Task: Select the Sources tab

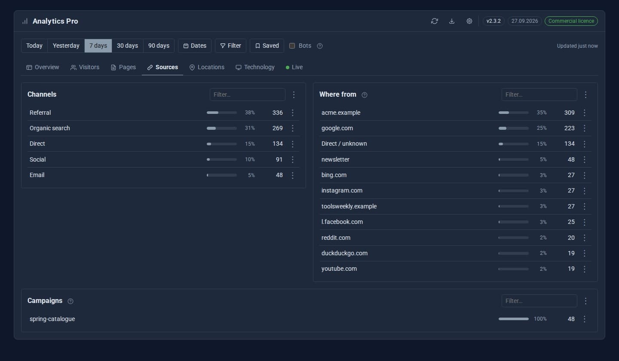Action: [x=162, y=67]
